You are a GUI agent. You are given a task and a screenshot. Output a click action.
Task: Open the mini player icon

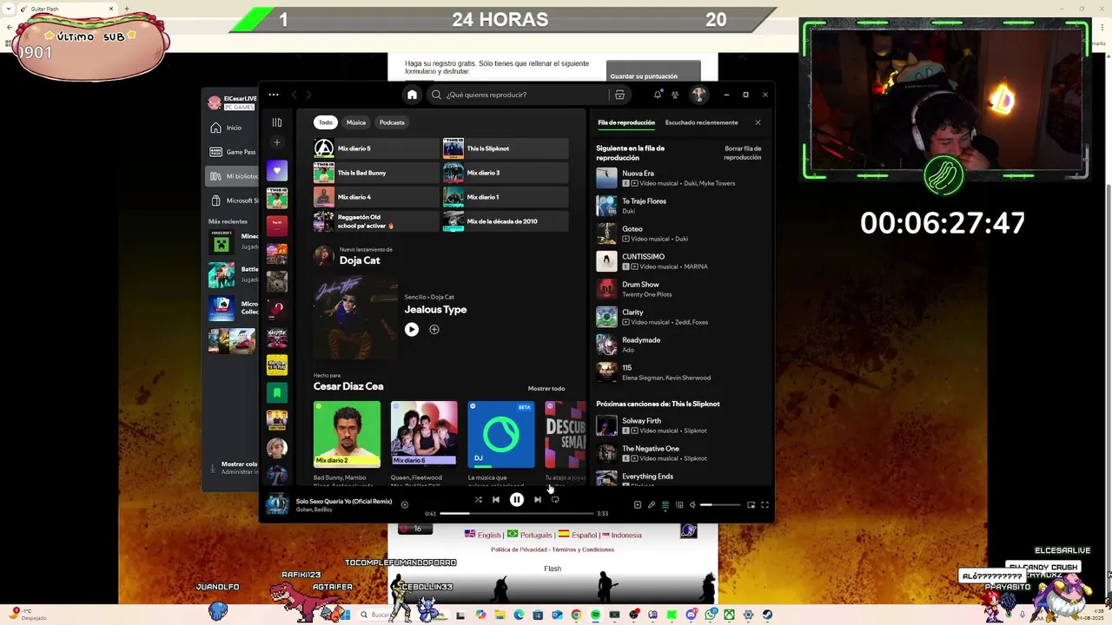[751, 504]
